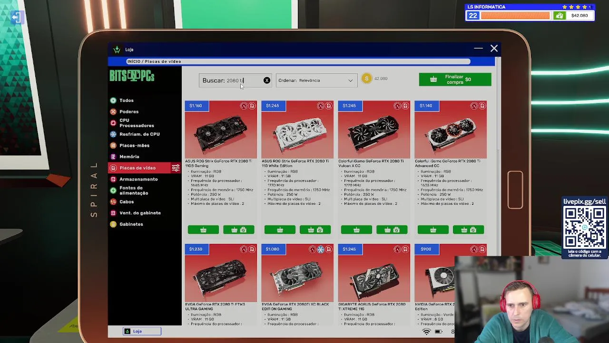The image size is (609, 343).
Task: Add Colorful Vulcan X OC with express delivery
Action: 392,230
